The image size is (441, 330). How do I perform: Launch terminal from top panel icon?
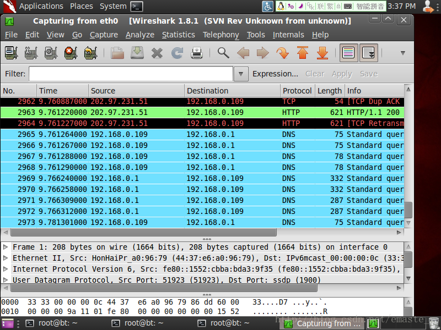click(137, 7)
